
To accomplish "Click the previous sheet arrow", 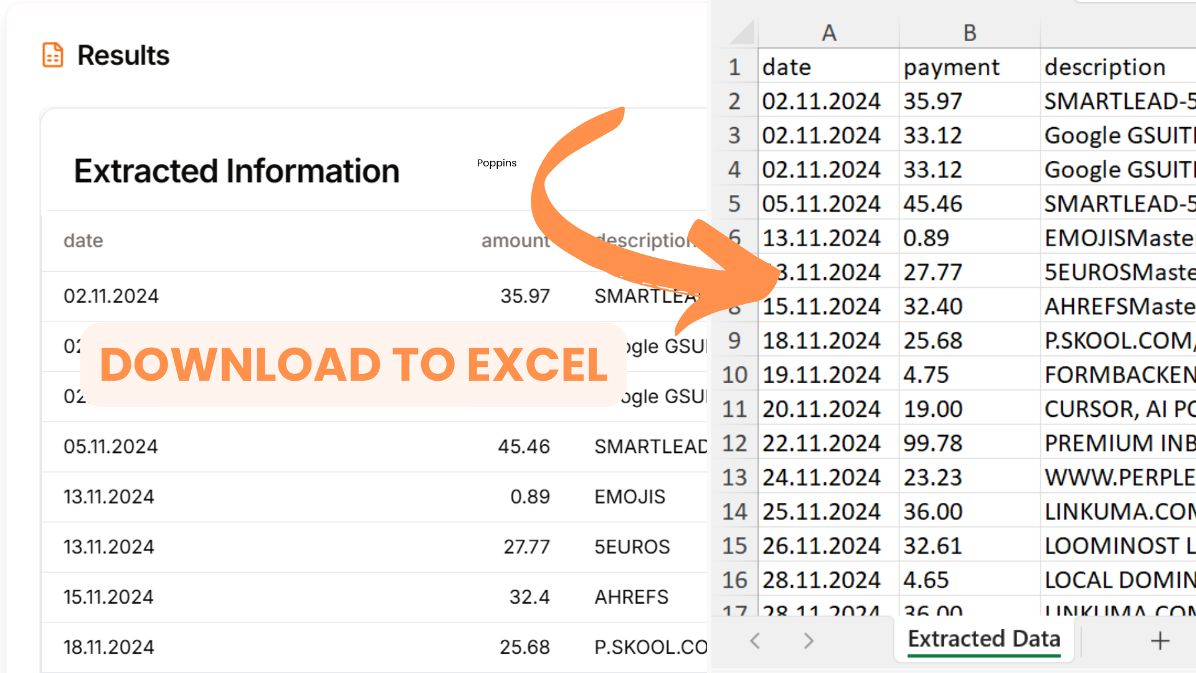I will pyautogui.click(x=755, y=641).
